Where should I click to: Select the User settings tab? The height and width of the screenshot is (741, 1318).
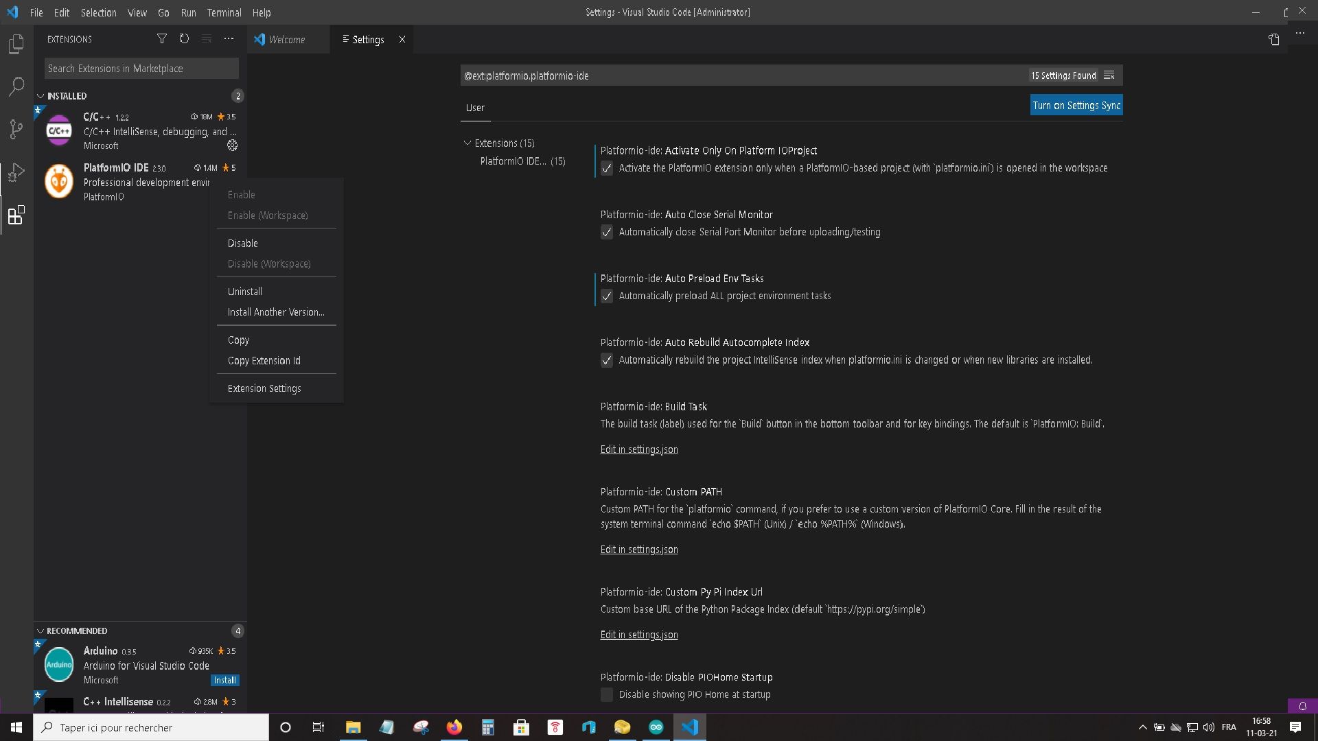tap(475, 108)
